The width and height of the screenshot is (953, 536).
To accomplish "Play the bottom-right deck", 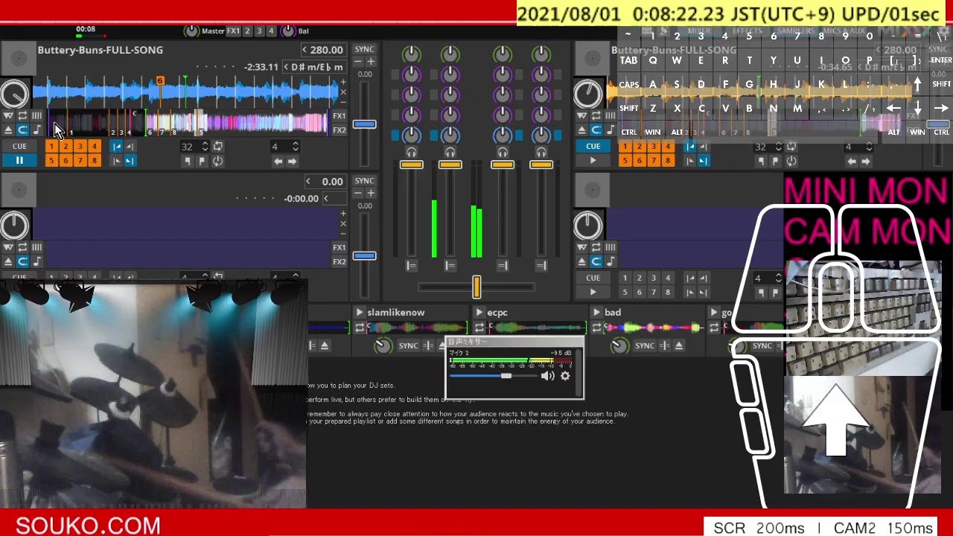I will 593,293.
